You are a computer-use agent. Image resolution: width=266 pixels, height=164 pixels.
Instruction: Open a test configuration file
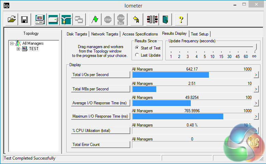(x=12, y=19)
